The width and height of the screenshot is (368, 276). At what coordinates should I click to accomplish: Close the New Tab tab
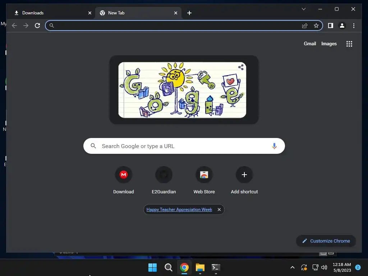point(175,13)
